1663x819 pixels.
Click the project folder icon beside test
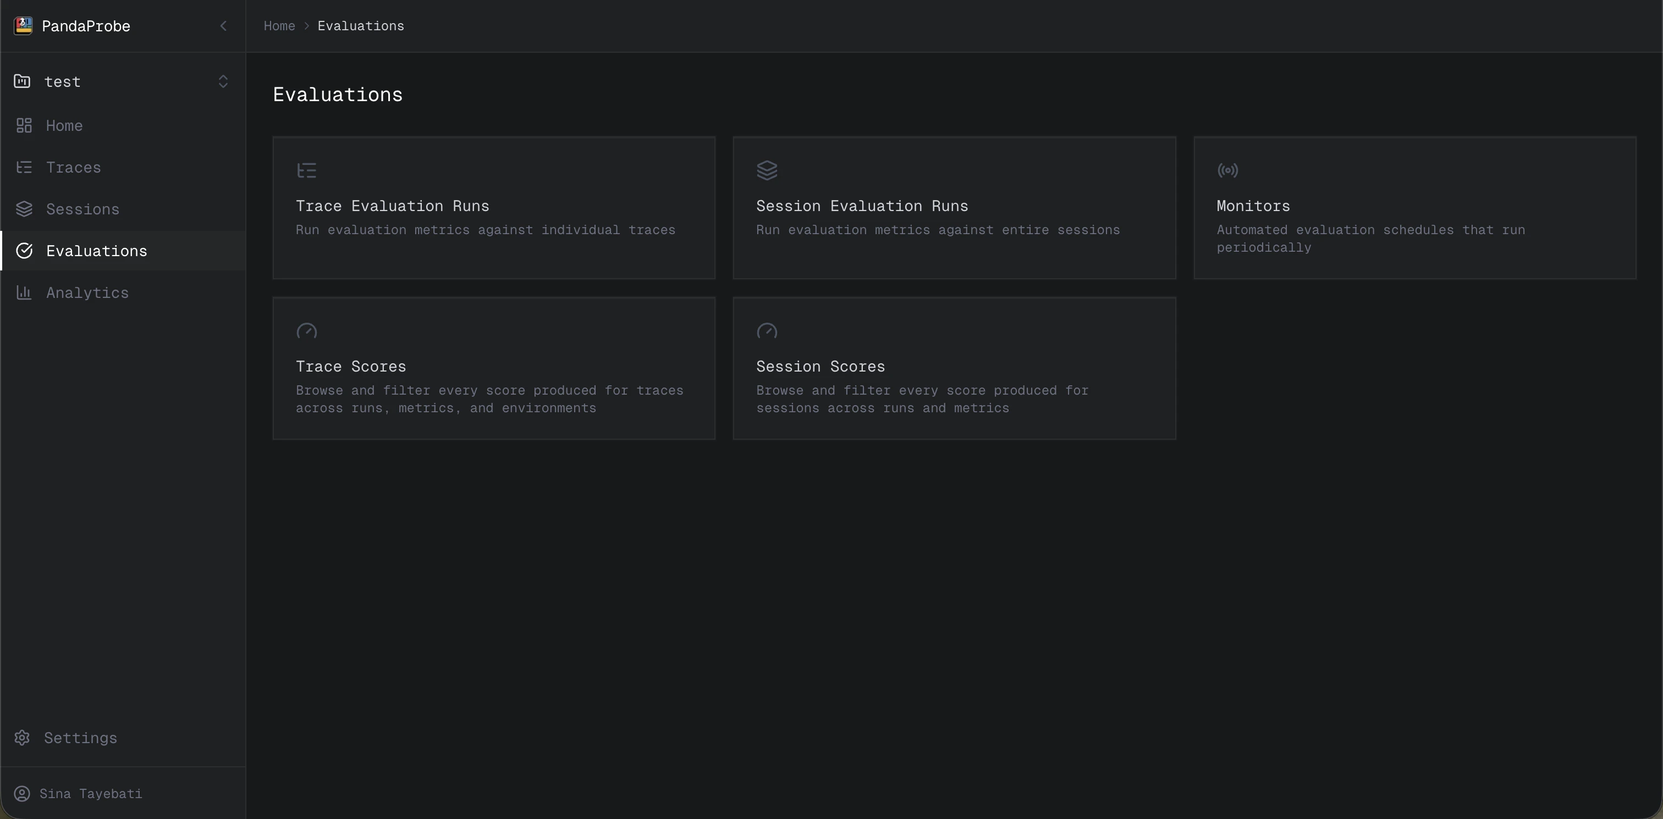click(23, 81)
